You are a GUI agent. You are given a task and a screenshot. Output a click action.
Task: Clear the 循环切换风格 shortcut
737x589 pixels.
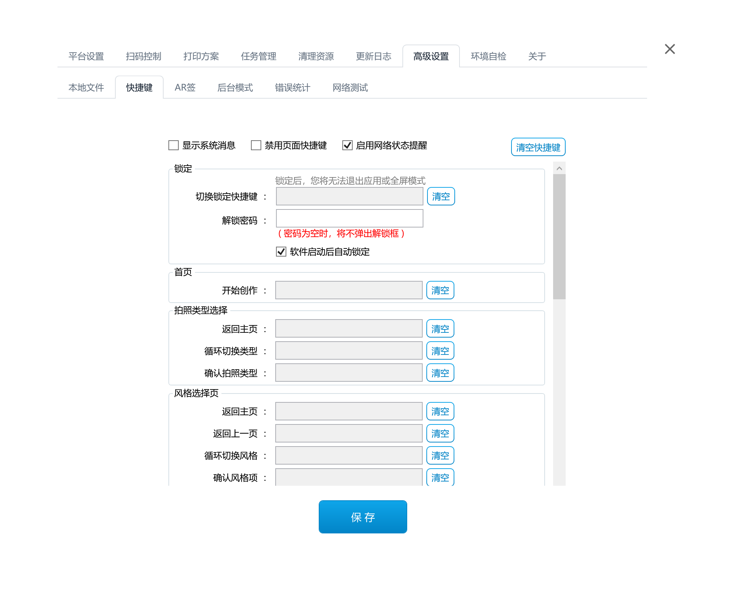coord(440,455)
